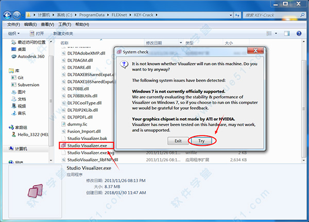309x222 pixels.
Task: Select the Fusion_Import.dll file
Action: pos(81,131)
